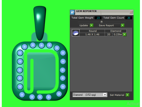This screenshot has height=107, width=142.
Task: Click green arrow next to Set Material
Action: tap(128, 95)
